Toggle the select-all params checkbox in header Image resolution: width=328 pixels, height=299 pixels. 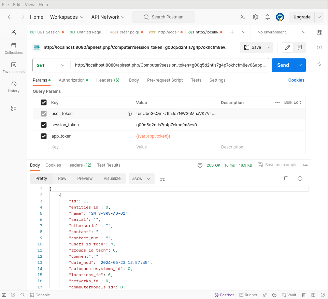click(44, 102)
